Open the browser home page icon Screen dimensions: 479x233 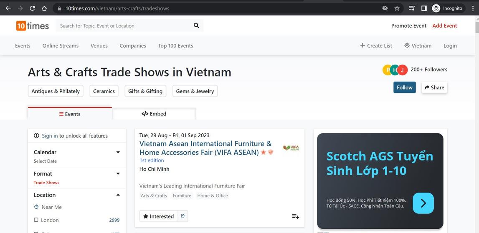[44, 8]
